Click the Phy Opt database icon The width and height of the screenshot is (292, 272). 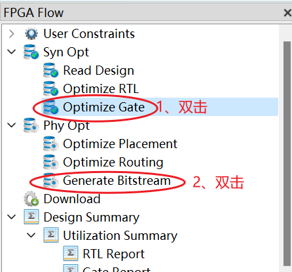click(x=31, y=125)
